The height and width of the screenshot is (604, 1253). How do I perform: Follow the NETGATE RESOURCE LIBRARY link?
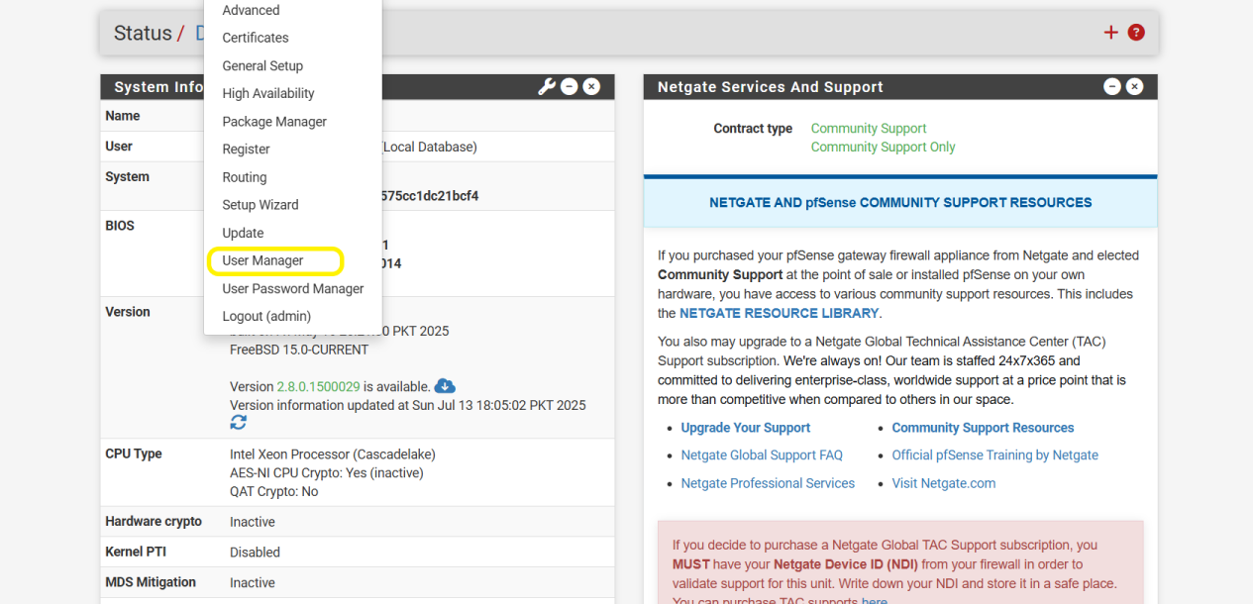(779, 313)
